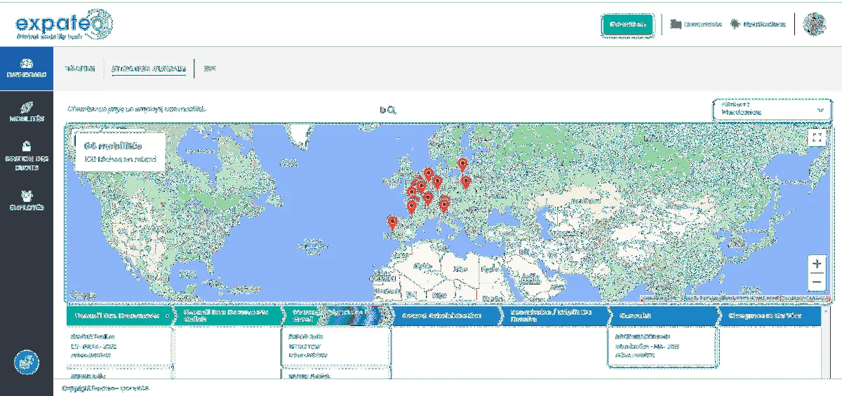
Task: Select the first teal pipeline stage header
Action: pyautogui.click(x=119, y=315)
